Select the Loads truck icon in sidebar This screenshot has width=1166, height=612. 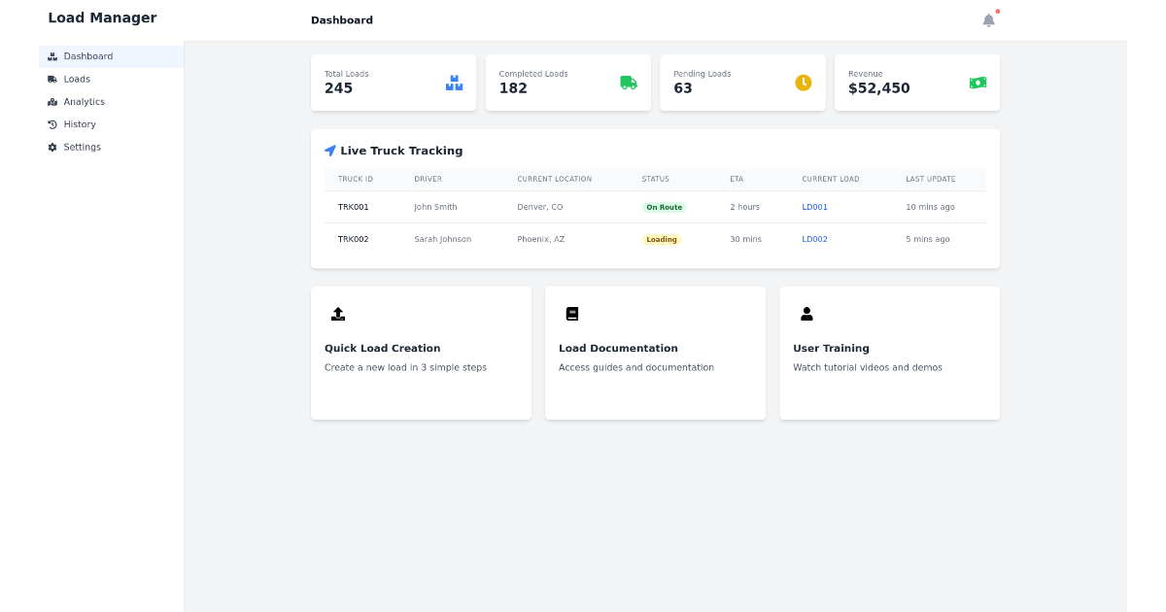click(x=51, y=79)
